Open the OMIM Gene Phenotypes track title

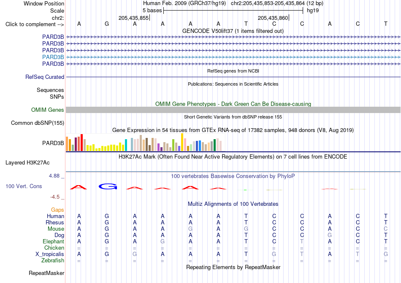233,104
